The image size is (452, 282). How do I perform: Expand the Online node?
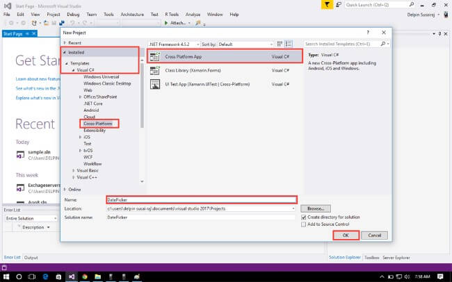click(65, 190)
